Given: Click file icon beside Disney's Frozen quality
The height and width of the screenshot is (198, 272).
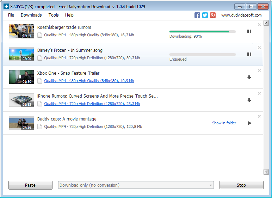Looking at the screenshot, I should 40,58.
